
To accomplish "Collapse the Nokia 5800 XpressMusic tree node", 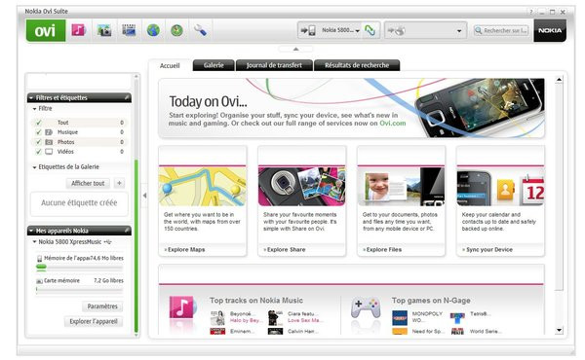I will pyautogui.click(x=34, y=242).
